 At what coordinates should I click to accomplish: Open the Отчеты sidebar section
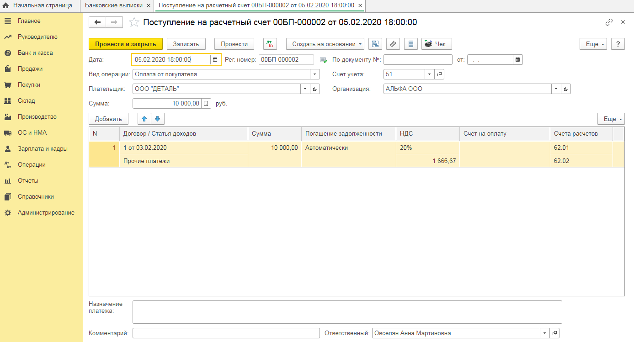[28, 181]
